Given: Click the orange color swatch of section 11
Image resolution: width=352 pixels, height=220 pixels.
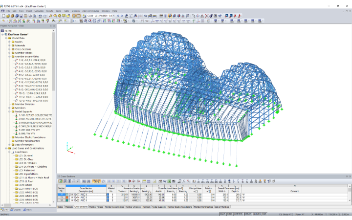Looking at the screenshot, I should (67, 198).
